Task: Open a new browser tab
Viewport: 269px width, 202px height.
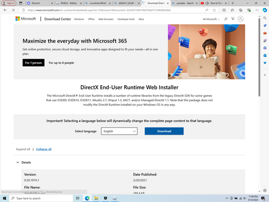Action: [232, 3]
